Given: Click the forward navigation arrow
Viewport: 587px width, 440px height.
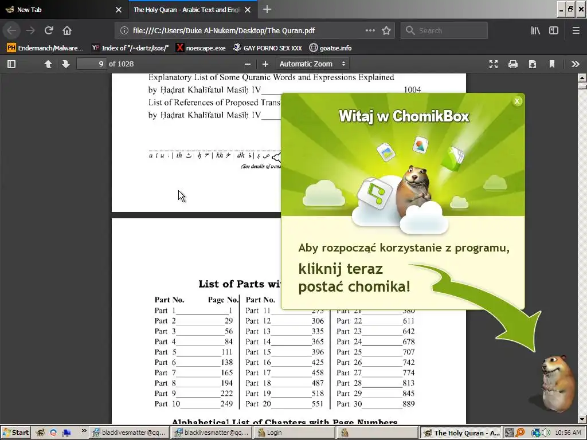Looking at the screenshot, I should coord(30,30).
